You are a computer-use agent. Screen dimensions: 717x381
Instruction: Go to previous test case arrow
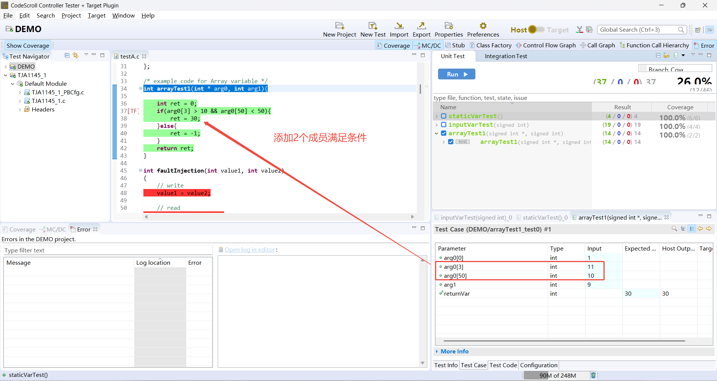(x=701, y=229)
